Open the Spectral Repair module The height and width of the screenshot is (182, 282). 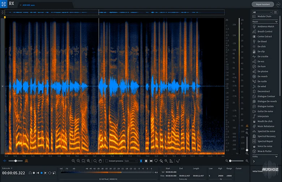pyautogui.click(x=263, y=141)
